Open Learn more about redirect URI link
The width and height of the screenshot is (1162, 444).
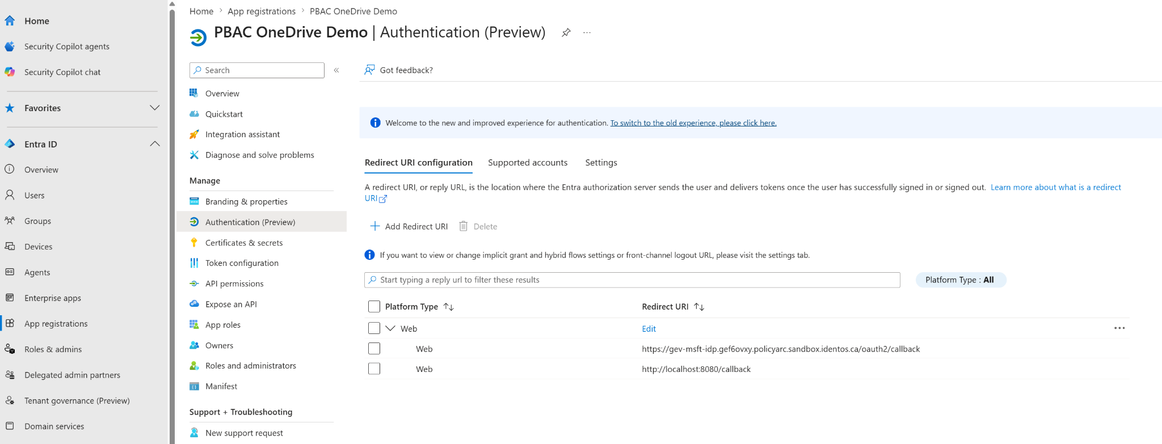pos(1055,187)
